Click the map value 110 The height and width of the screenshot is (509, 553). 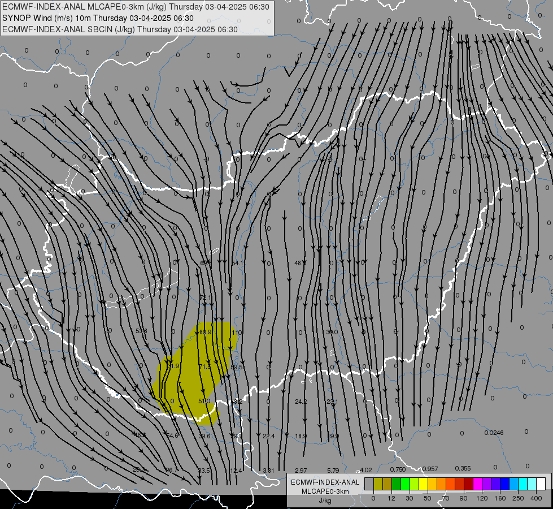[x=237, y=333]
